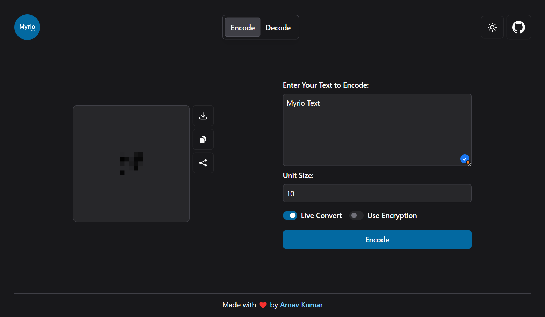Click the Live Convert label
The width and height of the screenshot is (545, 317).
click(321, 216)
